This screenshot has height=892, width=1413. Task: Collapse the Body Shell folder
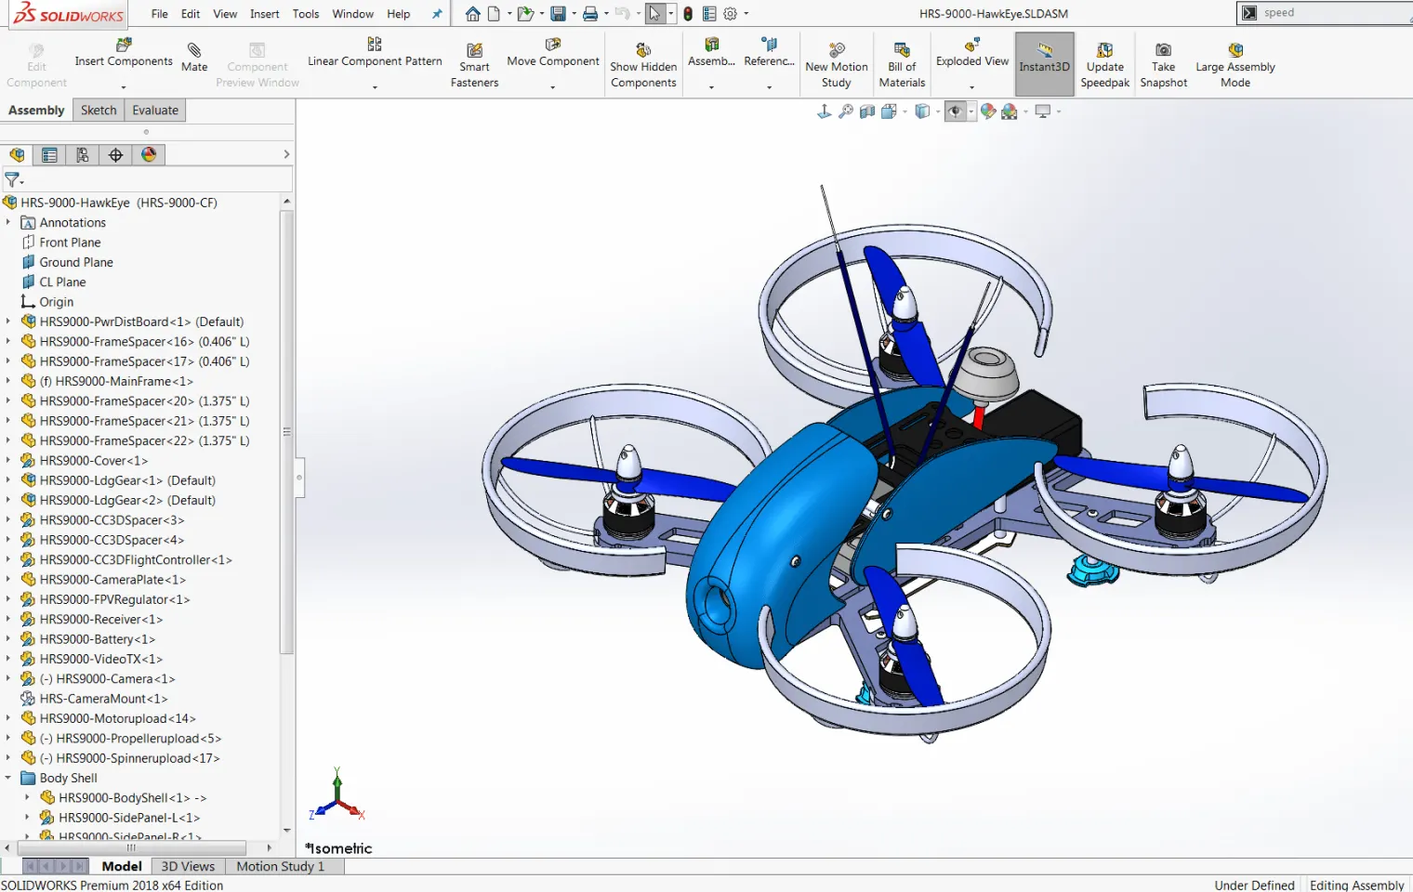point(8,778)
